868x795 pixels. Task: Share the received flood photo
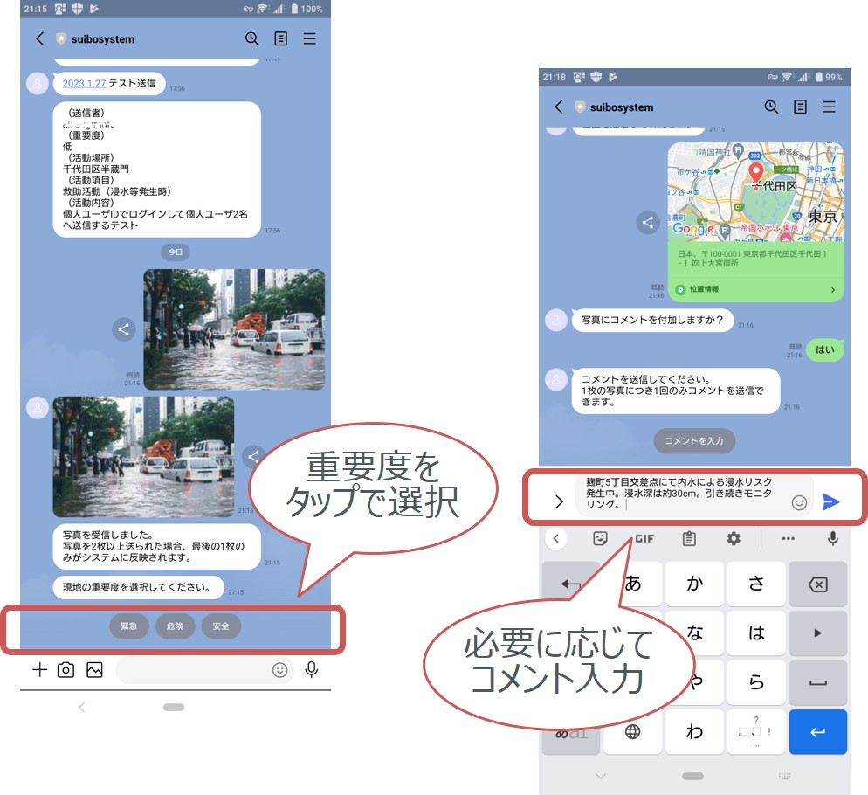tap(253, 457)
